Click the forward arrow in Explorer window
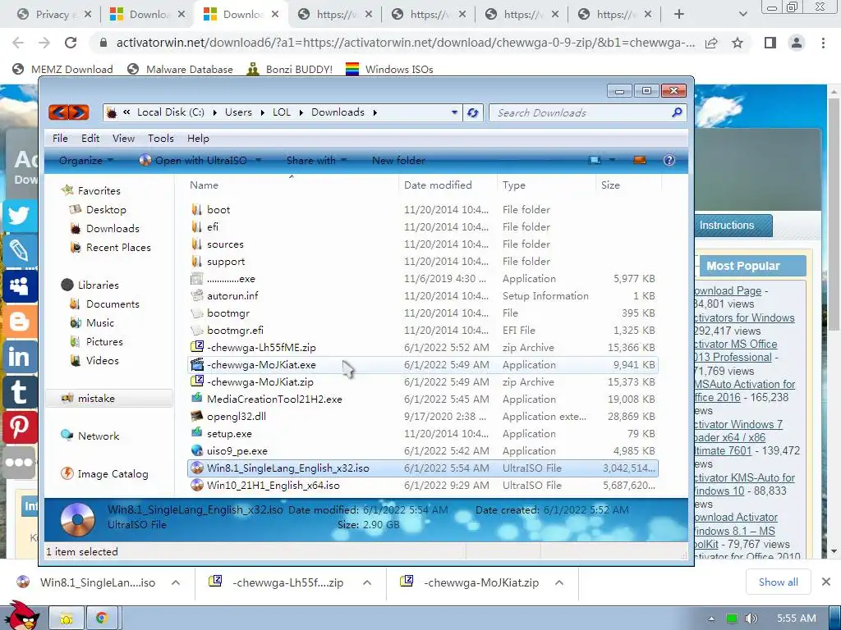Viewport: 841px width, 630px height. (x=78, y=112)
